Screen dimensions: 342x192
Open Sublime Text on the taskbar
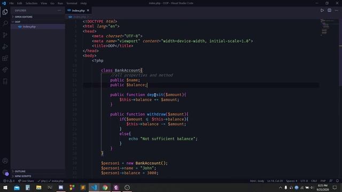[83, 187]
